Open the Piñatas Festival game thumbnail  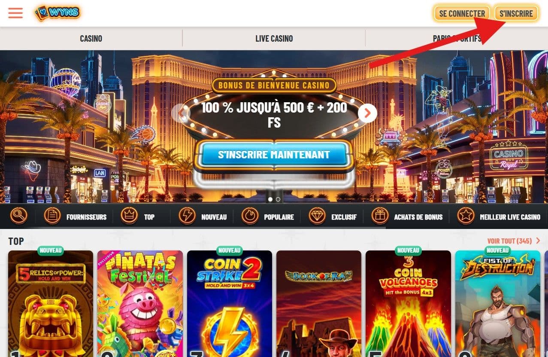pos(140,304)
